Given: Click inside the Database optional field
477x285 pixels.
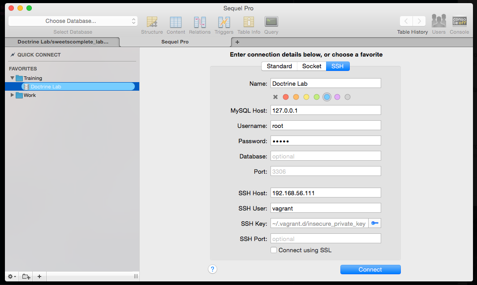Looking at the screenshot, I should 326,156.
